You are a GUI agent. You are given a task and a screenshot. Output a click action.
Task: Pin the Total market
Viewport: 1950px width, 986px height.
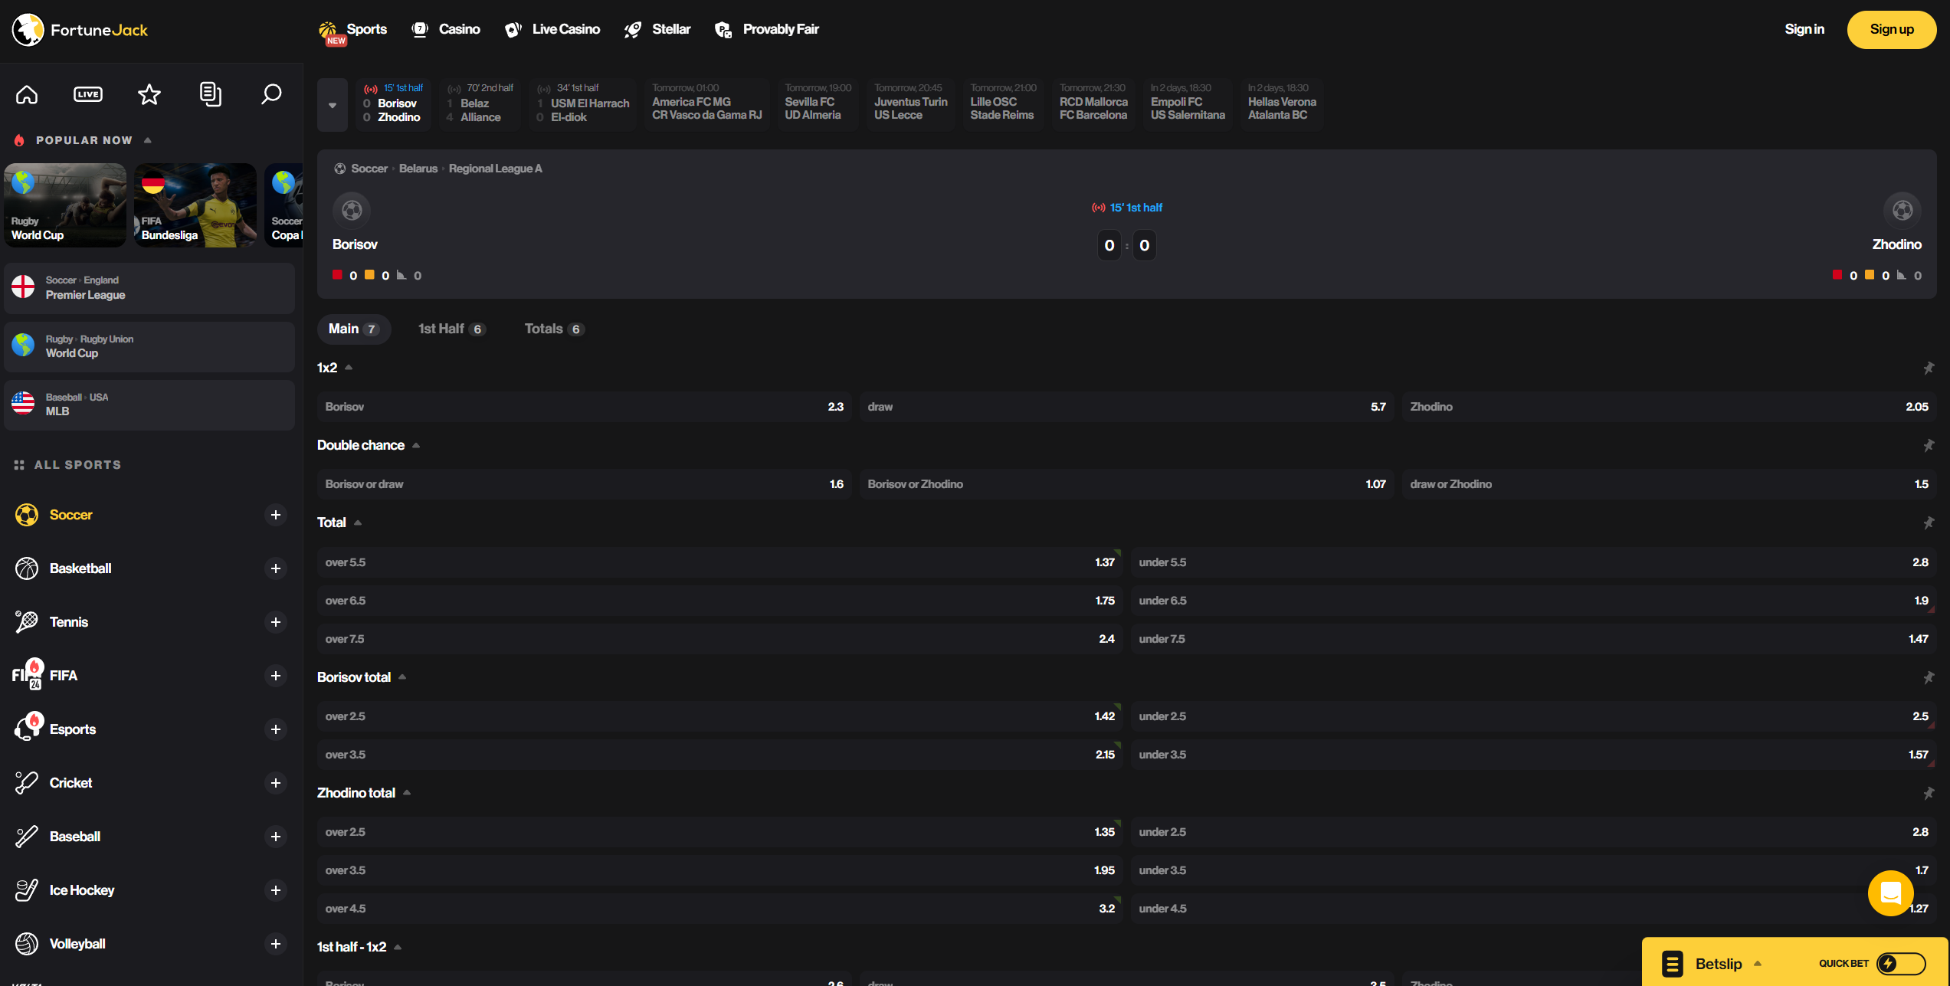[1929, 522]
